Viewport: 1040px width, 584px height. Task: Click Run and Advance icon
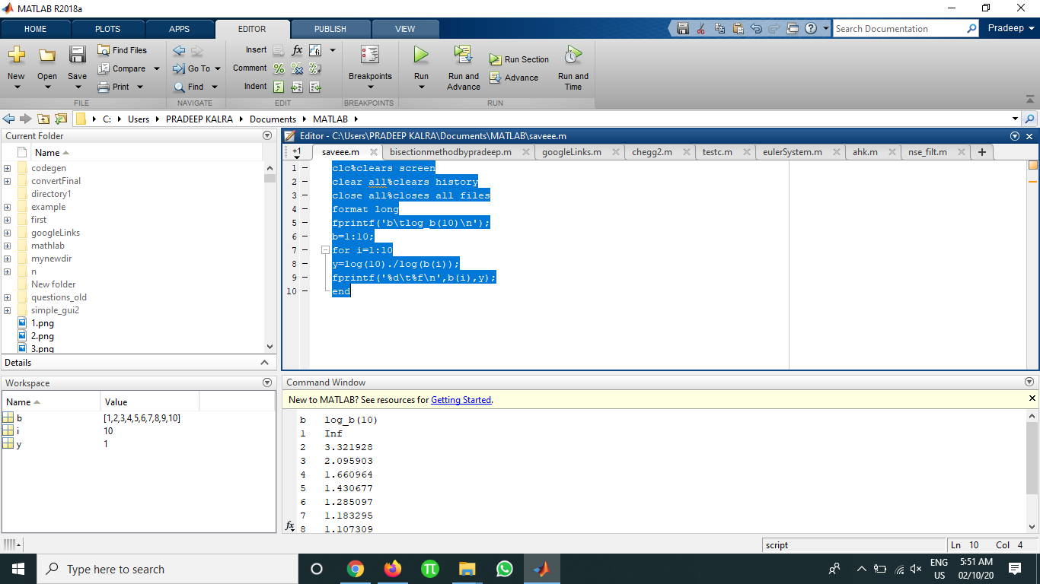click(x=463, y=55)
